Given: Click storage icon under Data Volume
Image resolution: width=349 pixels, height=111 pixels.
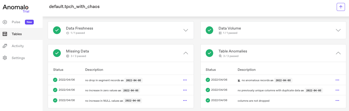Looking at the screenshot, I should click(x=220, y=33).
